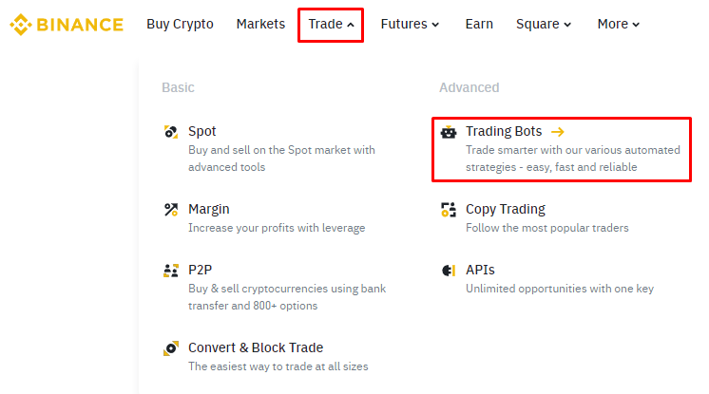Click the P2P people icon
Image resolution: width=709 pixels, height=394 pixels.
[171, 271]
